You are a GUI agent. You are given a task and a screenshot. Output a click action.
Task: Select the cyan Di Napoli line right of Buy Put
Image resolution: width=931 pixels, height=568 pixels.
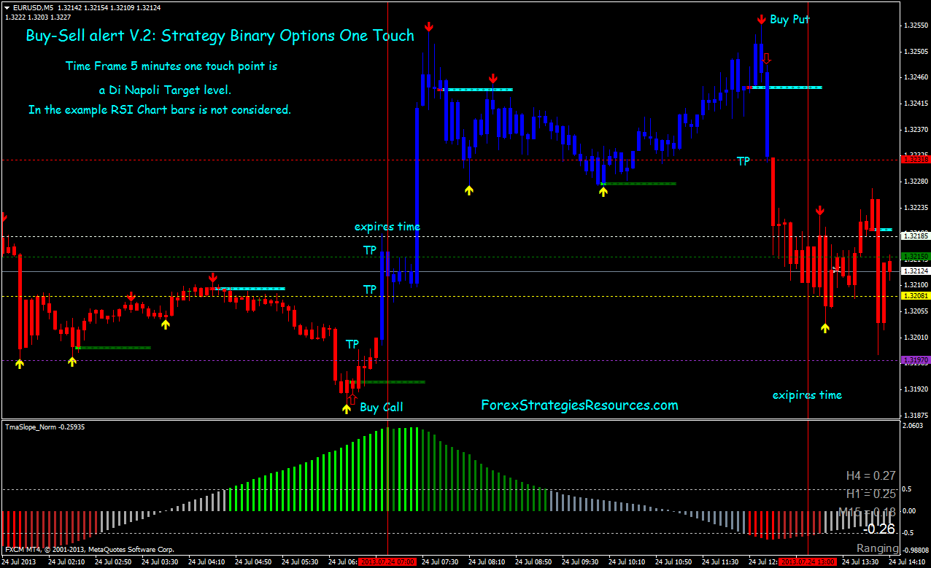787,87
